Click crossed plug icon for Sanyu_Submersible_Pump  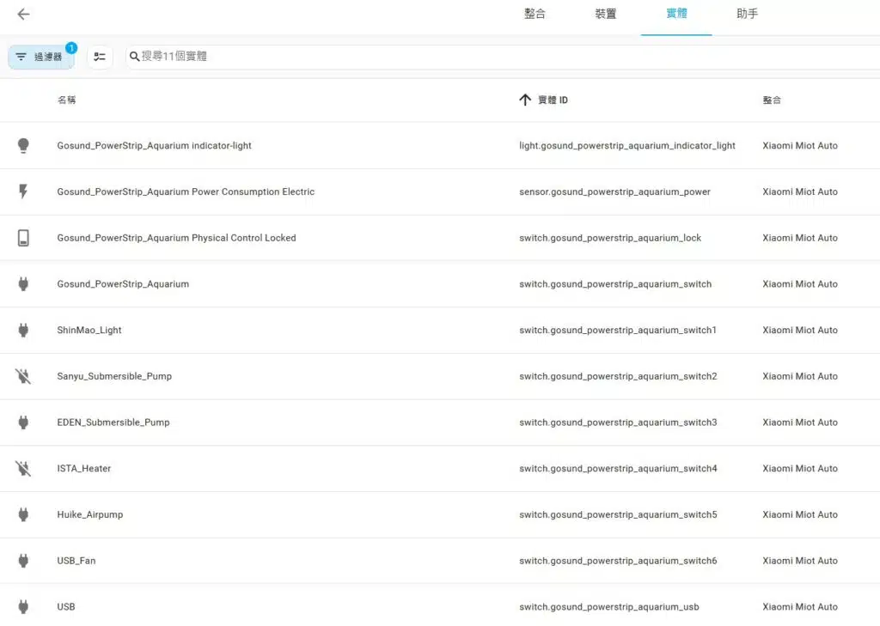pyautogui.click(x=23, y=376)
